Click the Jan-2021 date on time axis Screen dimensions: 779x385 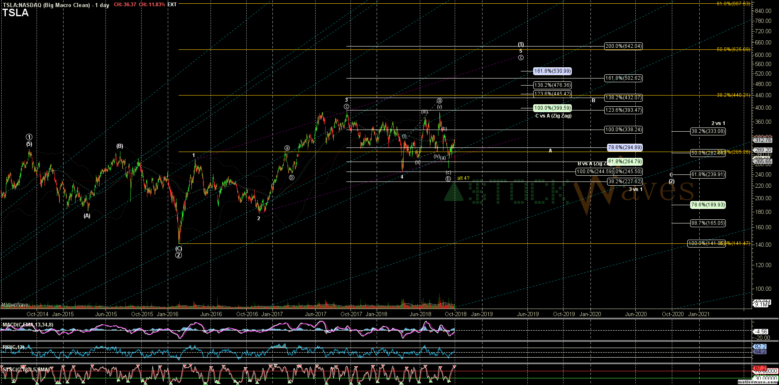pos(699,314)
